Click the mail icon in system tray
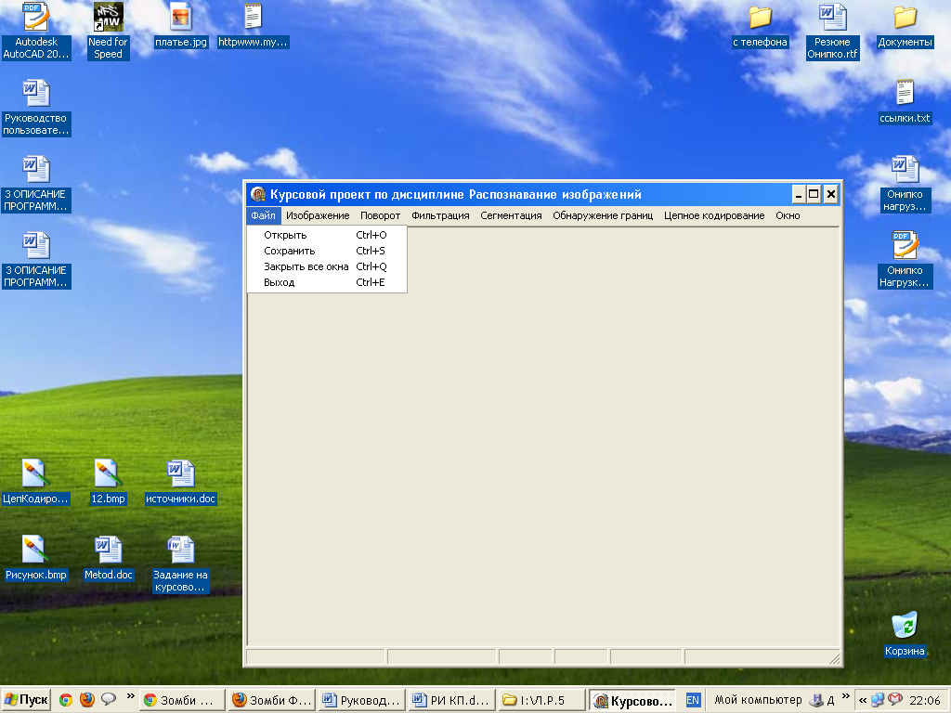 [895, 700]
